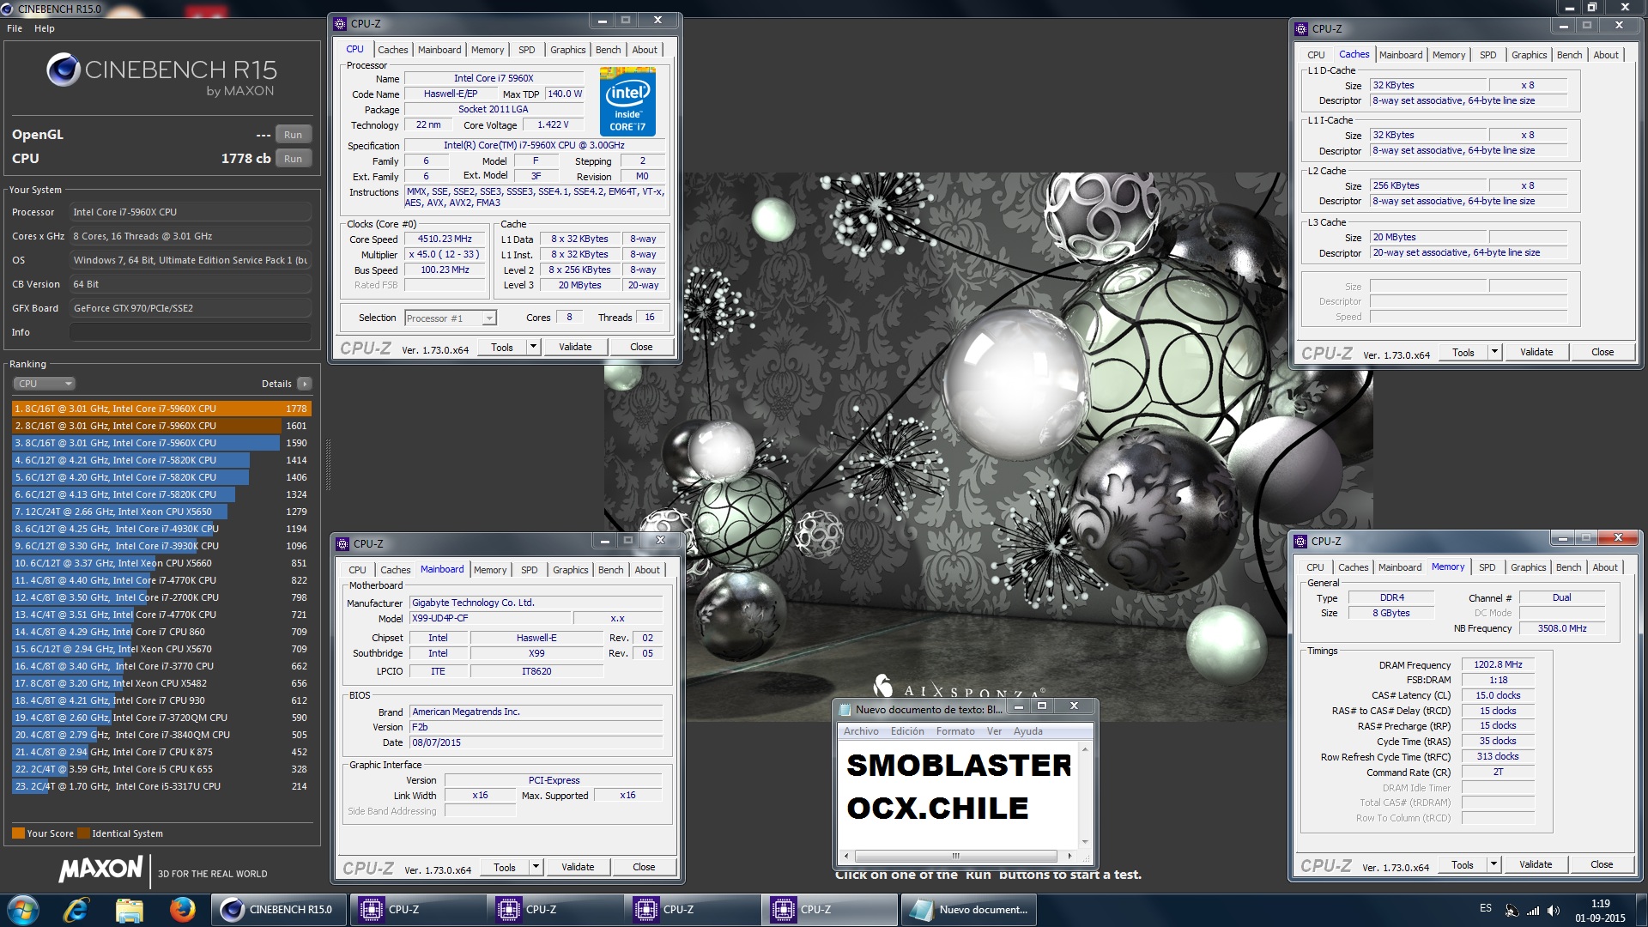Select SPD tab in Memory window
This screenshot has height=927, width=1648.
[x=1487, y=567]
